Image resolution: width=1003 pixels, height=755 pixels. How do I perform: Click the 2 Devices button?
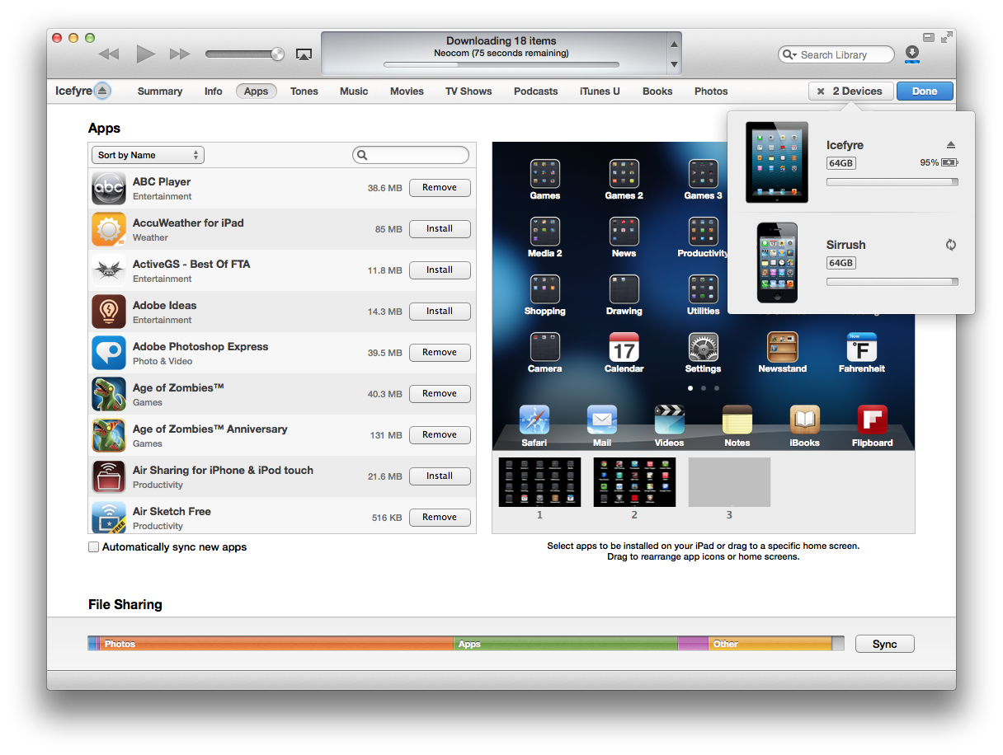pyautogui.click(x=851, y=91)
